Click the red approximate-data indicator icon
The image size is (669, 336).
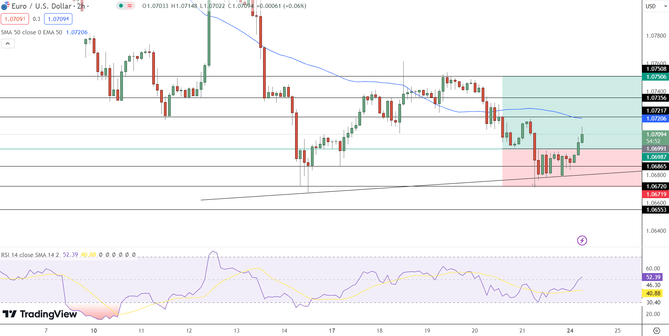tap(130, 6)
